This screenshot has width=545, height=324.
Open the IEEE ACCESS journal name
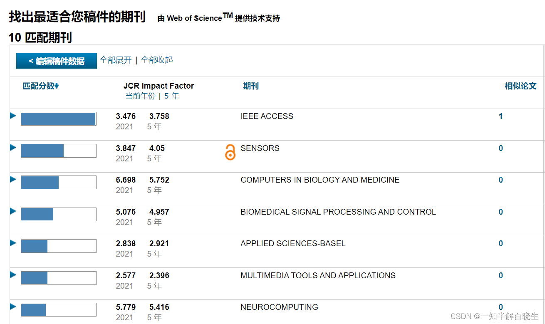[267, 116]
